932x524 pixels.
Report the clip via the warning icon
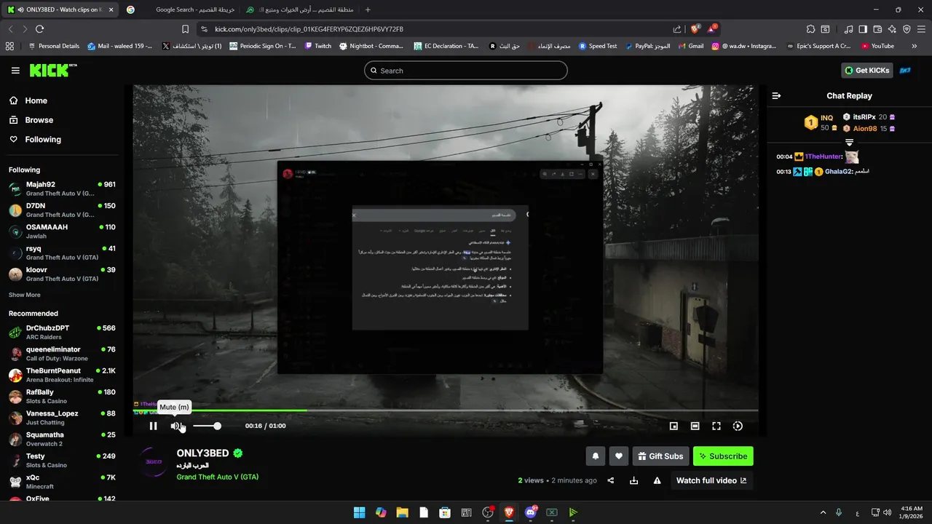657,480
